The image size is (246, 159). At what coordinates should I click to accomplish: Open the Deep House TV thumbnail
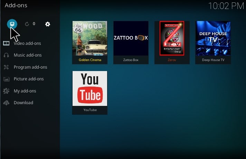click(213, 38)
